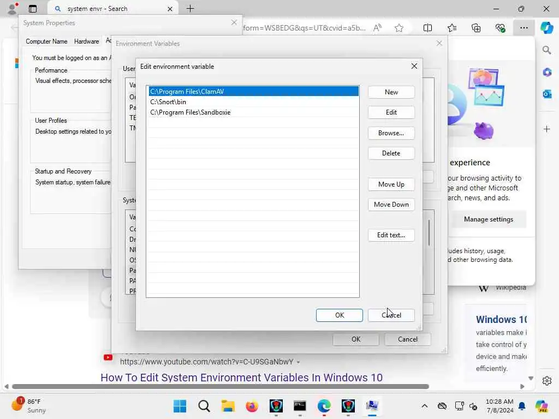The width and height of the screenshot is (559, 419).
Task: Click the sidebar Search icon in Edge
Action: (546, 50)
